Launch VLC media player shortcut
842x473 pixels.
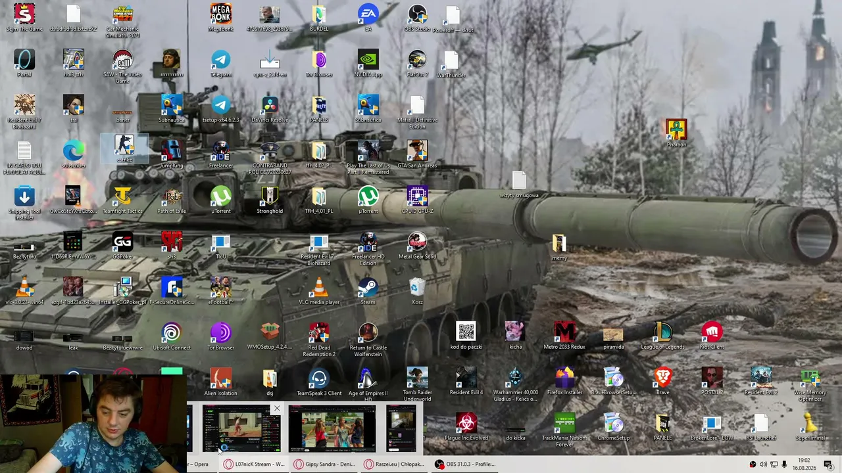pyautogui.click(x=319, y=290)
